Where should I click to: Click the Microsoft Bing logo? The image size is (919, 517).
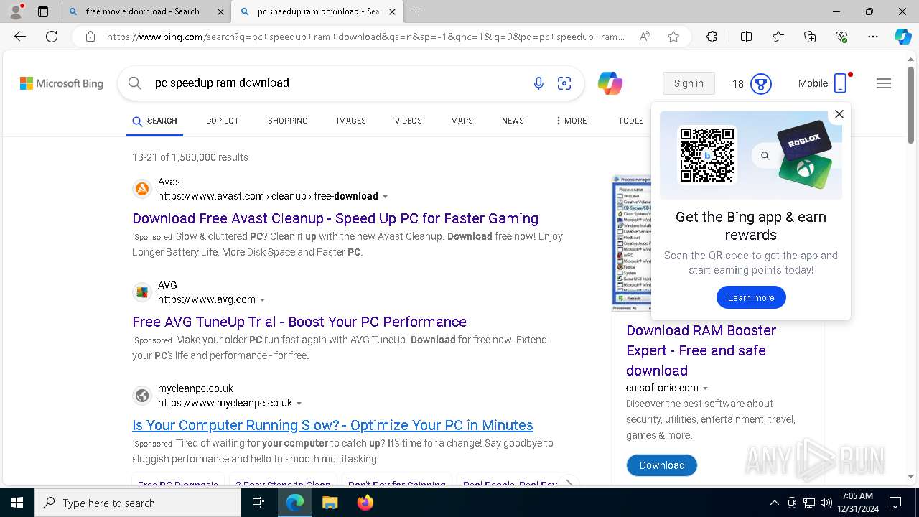click(x=62, y=83)
